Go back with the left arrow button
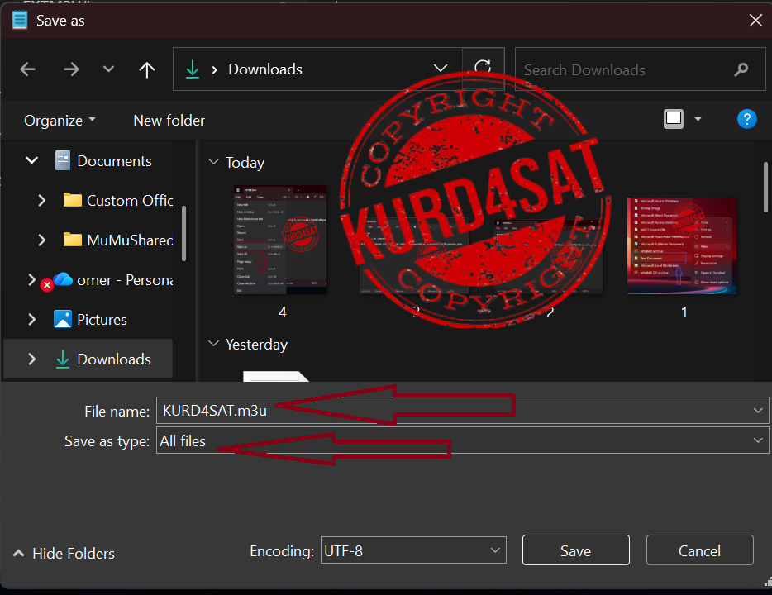 pos(27,69)
